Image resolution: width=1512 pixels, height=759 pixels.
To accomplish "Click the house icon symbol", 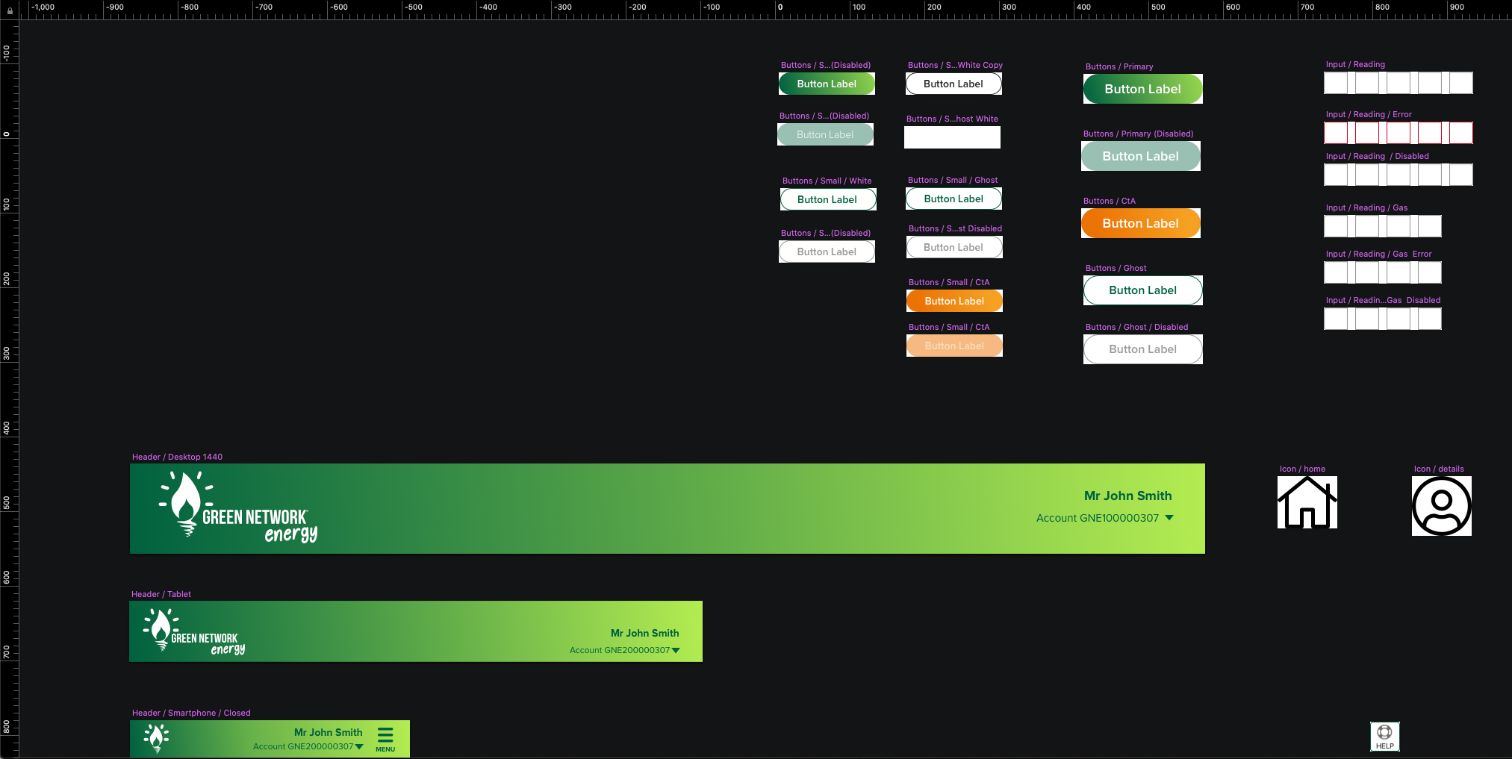I will click(x=1307, y=503).
